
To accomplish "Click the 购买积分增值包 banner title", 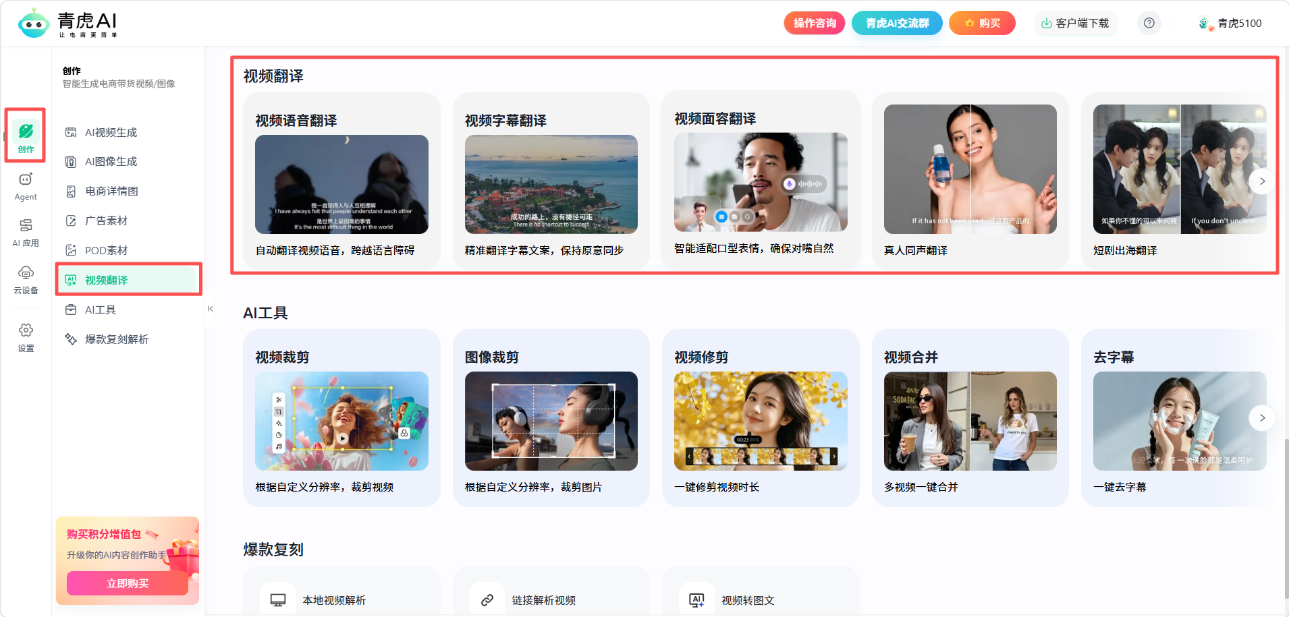I will [x=104, y=534].
